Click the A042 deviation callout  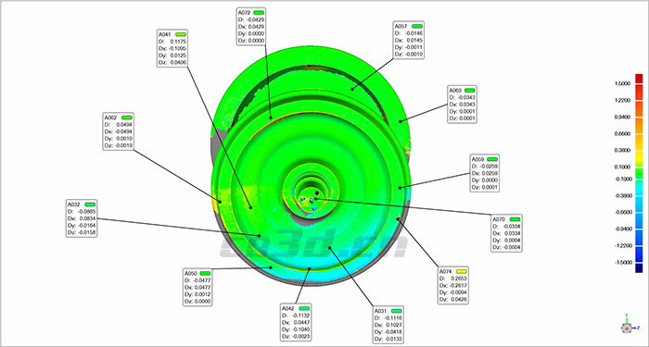297,323
